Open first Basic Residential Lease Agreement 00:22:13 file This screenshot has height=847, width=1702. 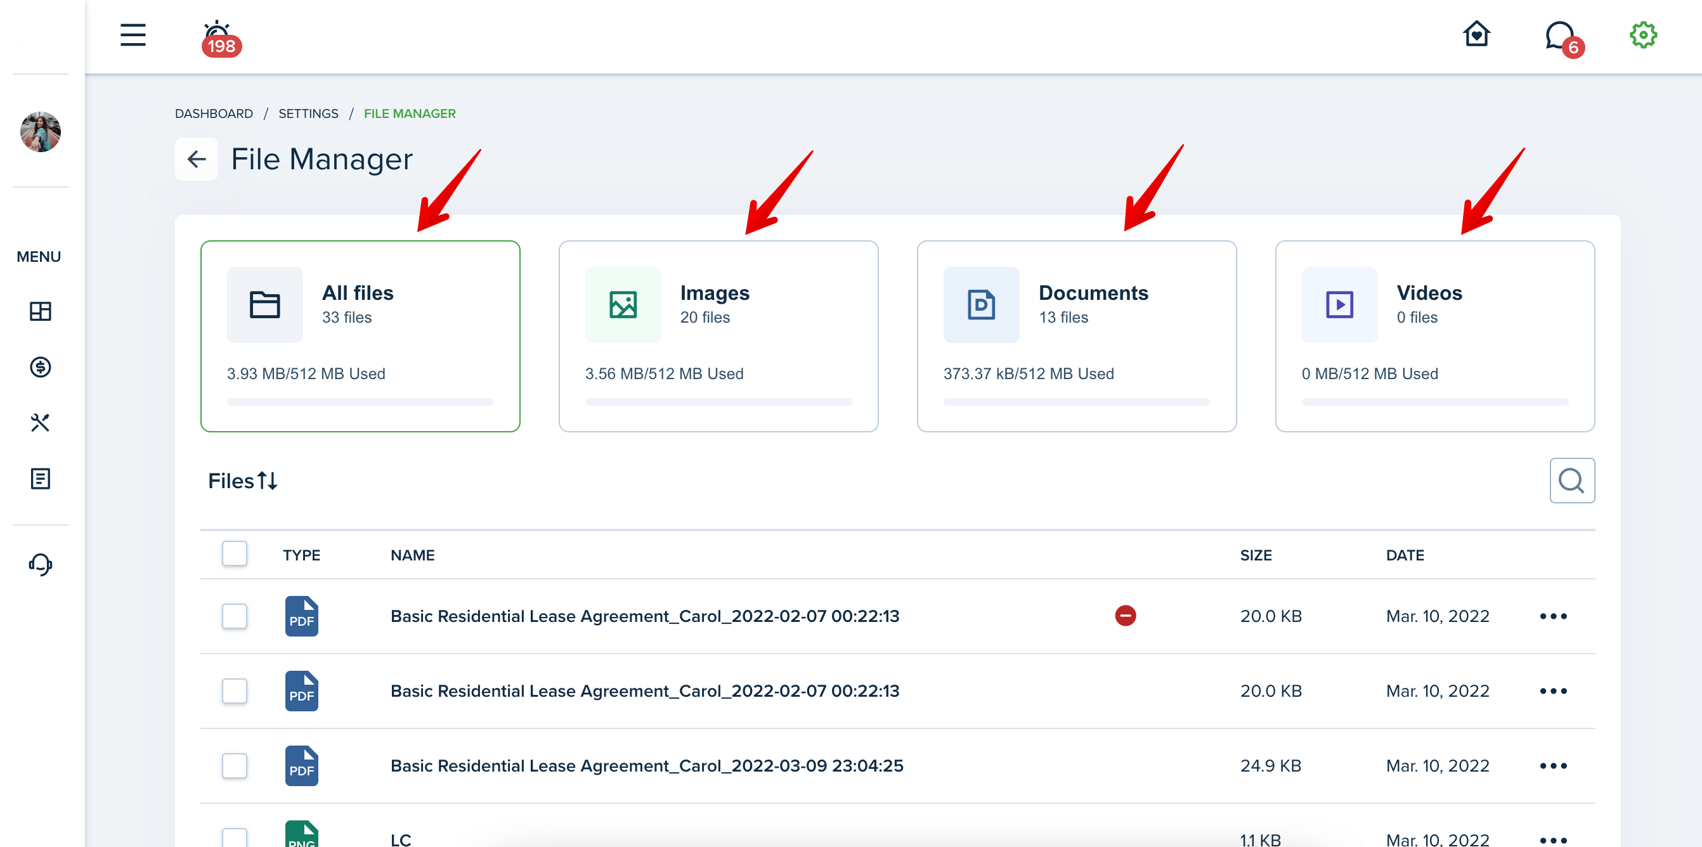(x=645, y=616)
